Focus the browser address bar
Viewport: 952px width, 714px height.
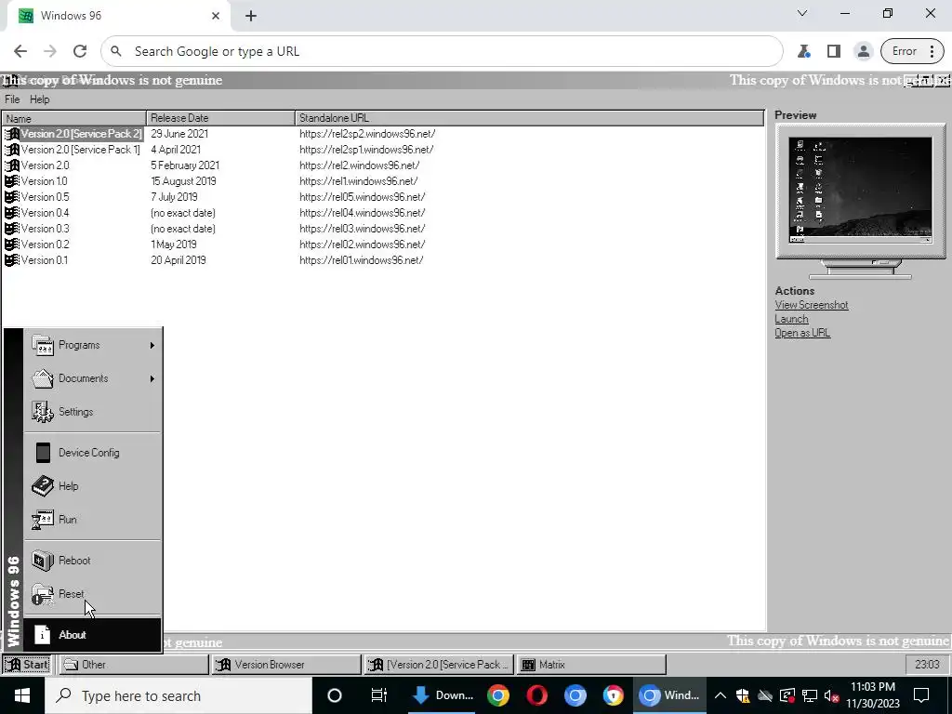[442, 51]
